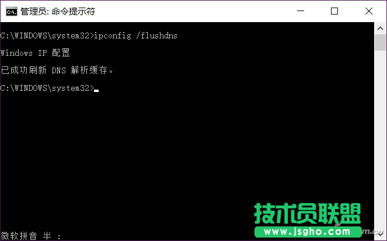The width and height of the screenshot is (387, 241).
Task: Click the scrollbar up arrow
Action: (380, 29)
